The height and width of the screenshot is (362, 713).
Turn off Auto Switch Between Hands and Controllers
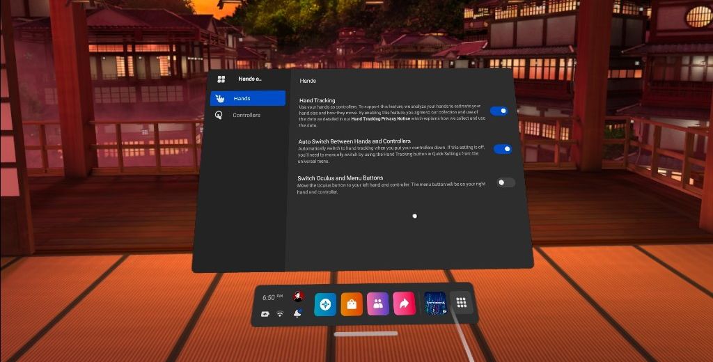click(503, 149)
